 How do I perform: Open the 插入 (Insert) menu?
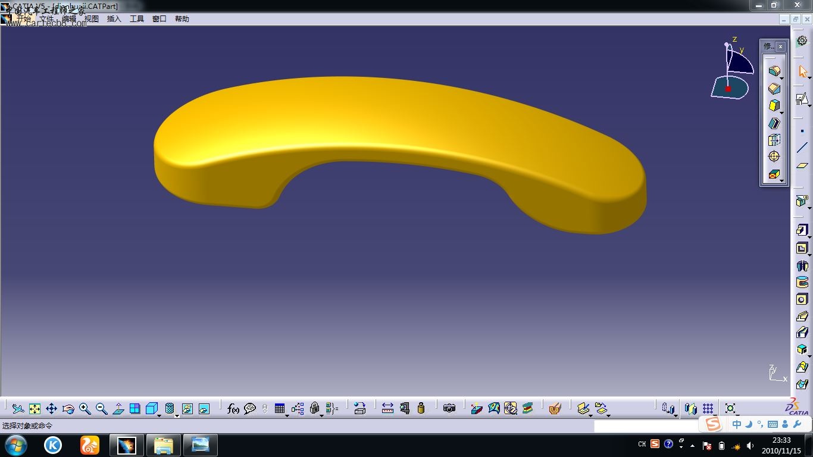coord(114,19)
